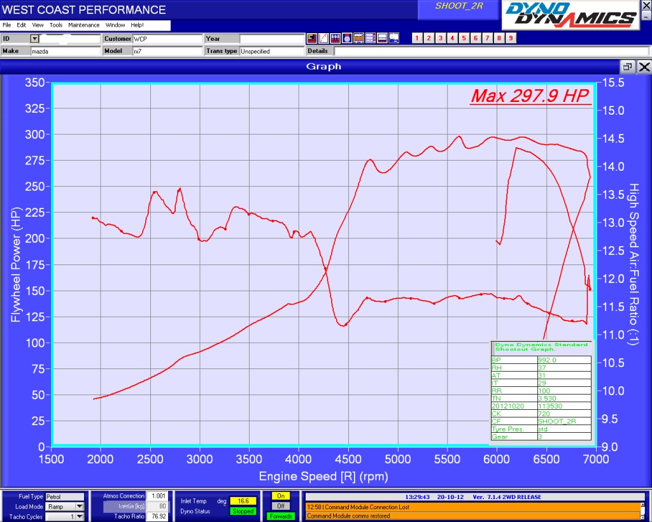This screenshot has width=652, height=522.
Task: Click the Details text field
Action: [492, 51]
